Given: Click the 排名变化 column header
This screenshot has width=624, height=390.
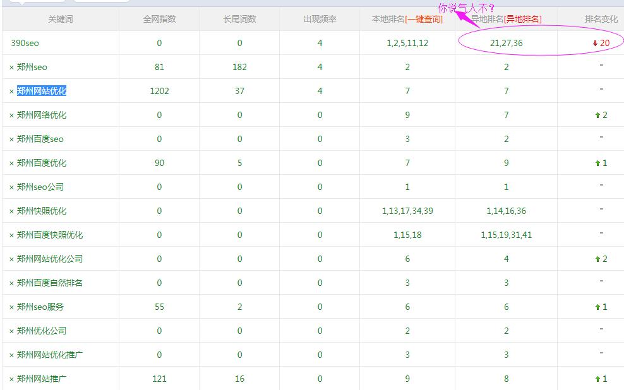Looking at the screenshot, I should (x=601, y=20).
